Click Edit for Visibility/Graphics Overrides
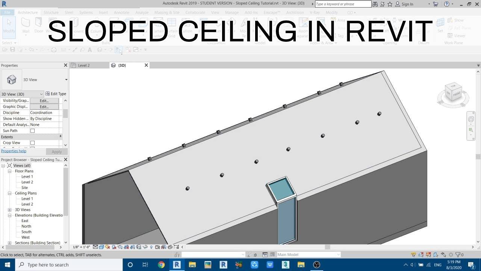481x271 pixels. [44, 101]
